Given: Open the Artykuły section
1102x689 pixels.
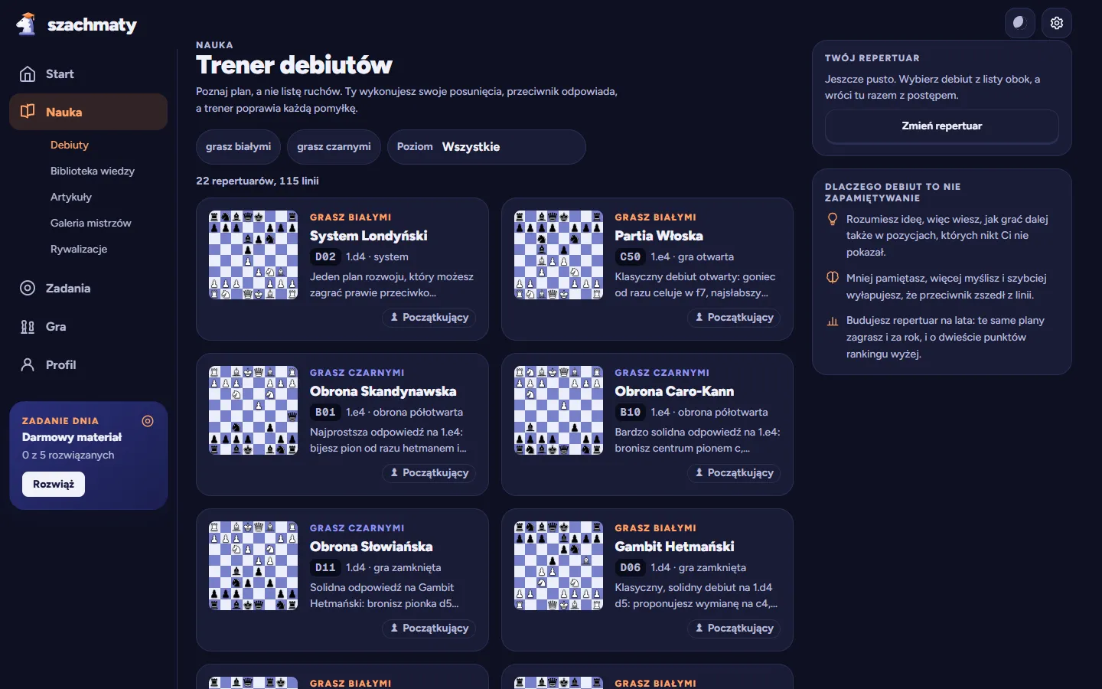Looking at the screenshot, I should (71, 198).
